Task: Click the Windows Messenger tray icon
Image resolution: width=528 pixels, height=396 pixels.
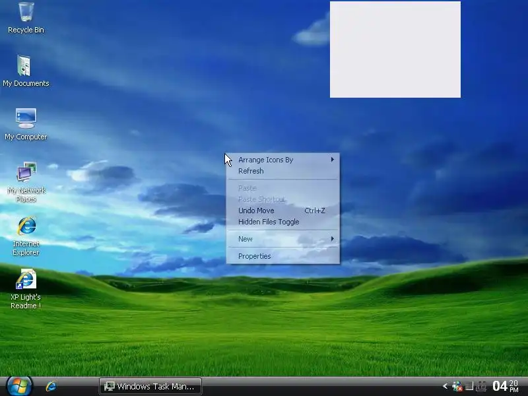Action: (457, 386)
